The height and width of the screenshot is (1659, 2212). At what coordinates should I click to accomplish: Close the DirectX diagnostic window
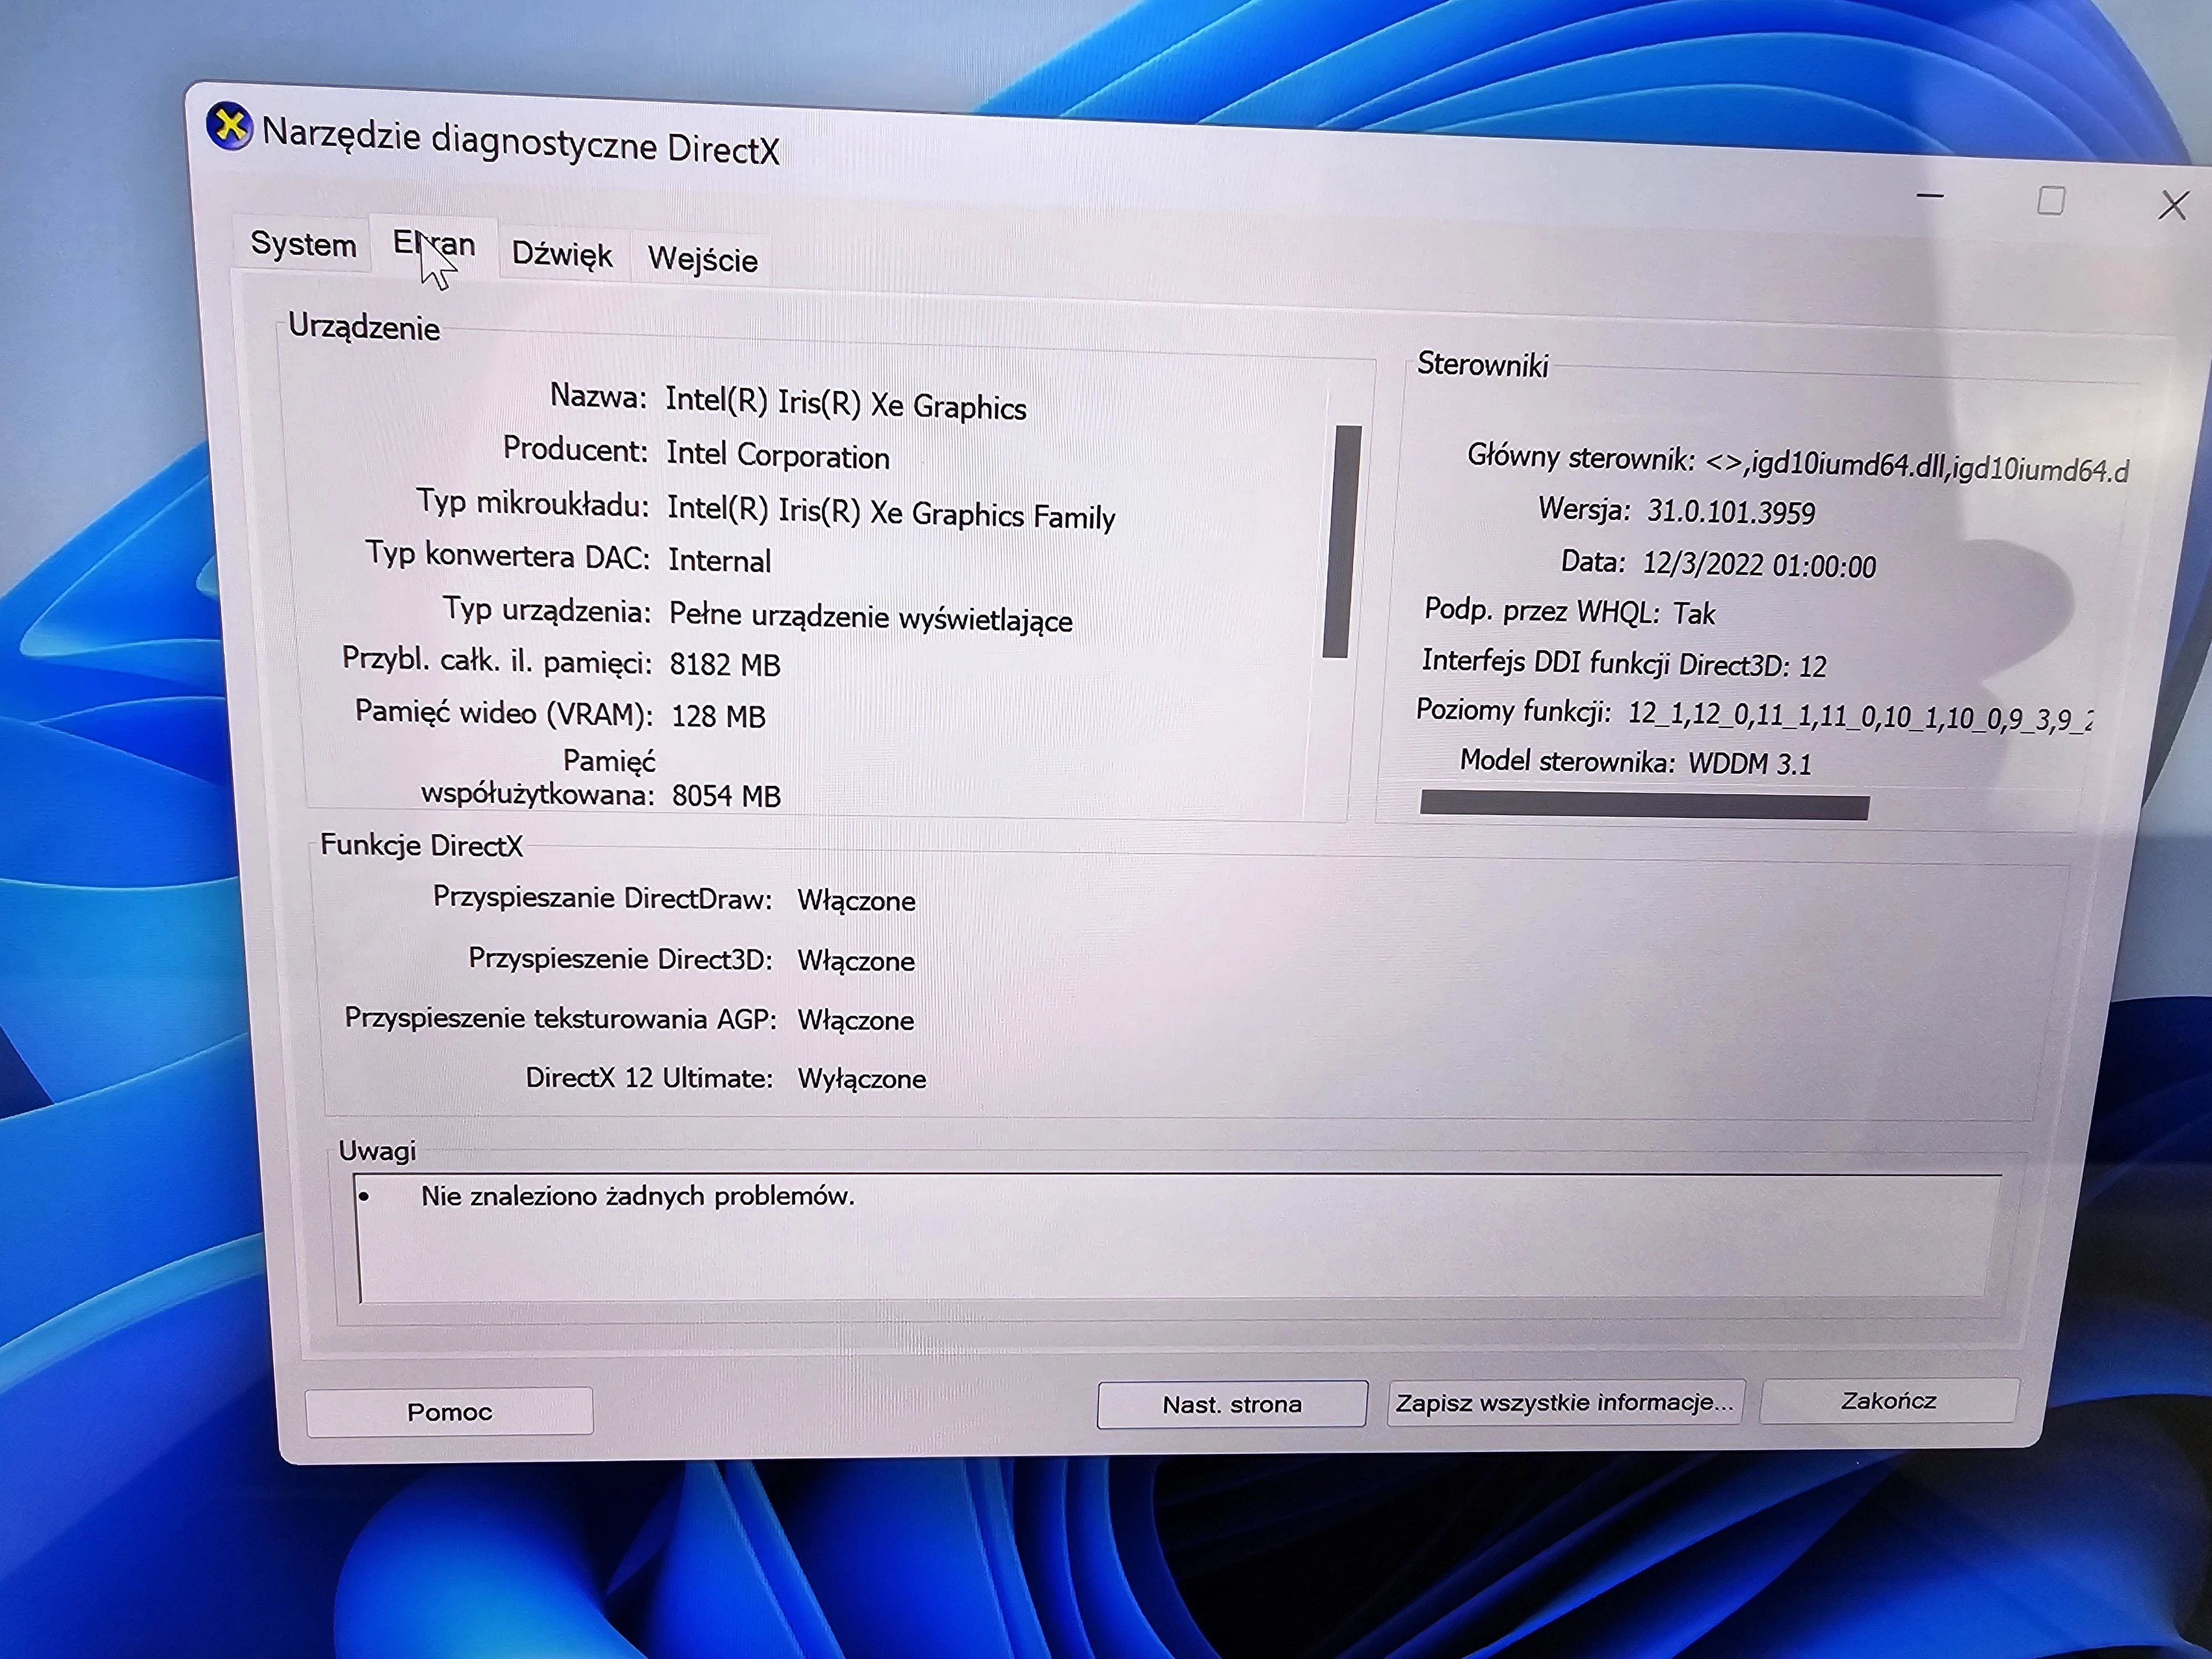[x=2172, y=205]
